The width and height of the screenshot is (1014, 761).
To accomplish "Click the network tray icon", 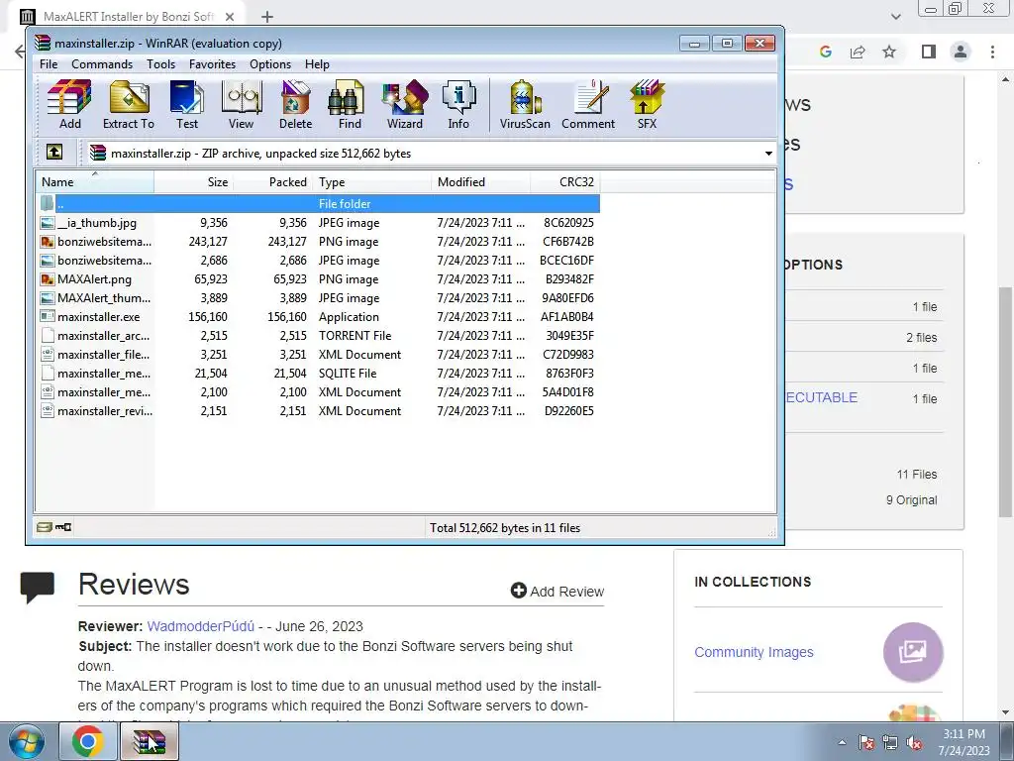I will point(890,742).
